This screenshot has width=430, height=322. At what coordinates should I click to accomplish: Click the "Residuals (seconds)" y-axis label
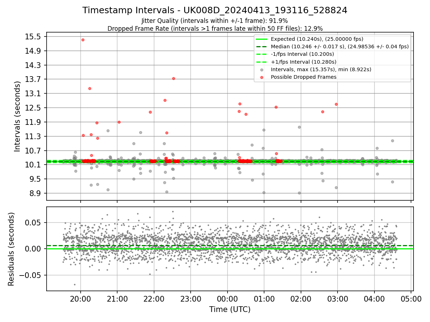coord(11,249)
